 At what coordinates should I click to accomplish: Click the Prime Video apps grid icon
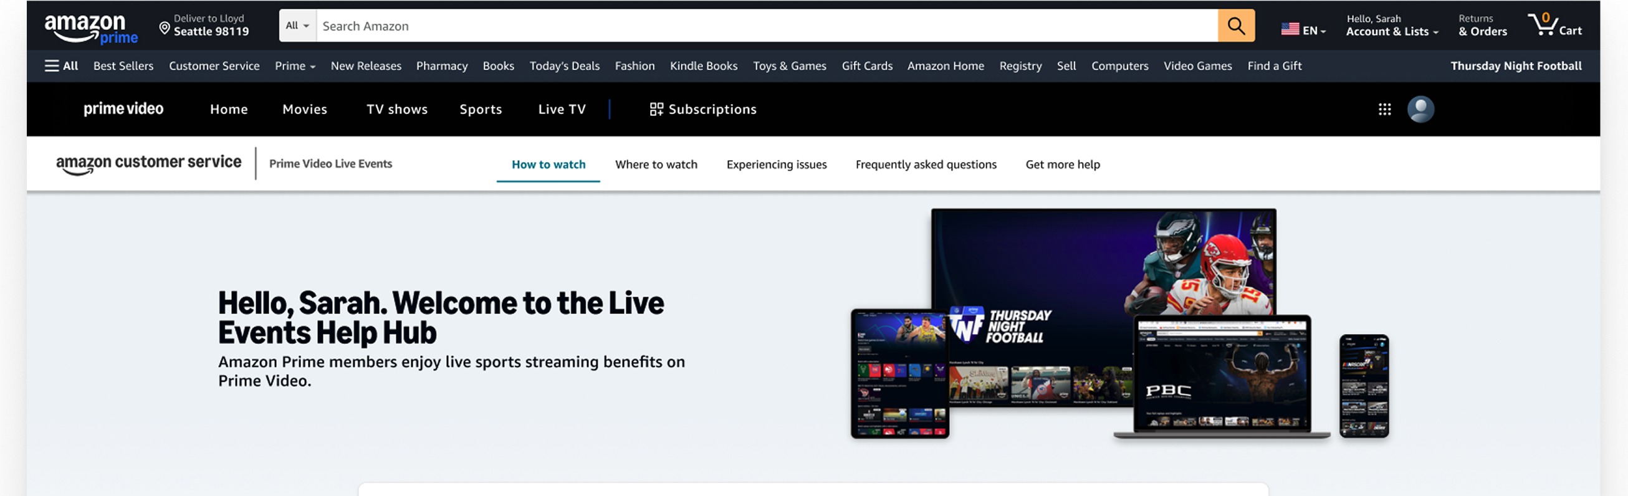pyautogui.click(x=1384, y=109)
